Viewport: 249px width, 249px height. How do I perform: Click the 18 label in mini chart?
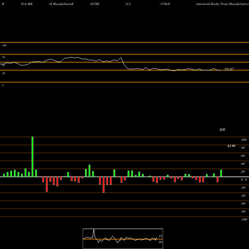pos(160,236)
